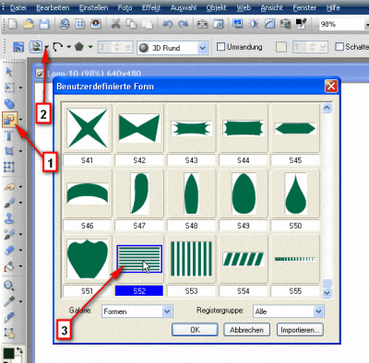Click the Importieren... button

tap(300, 330)
